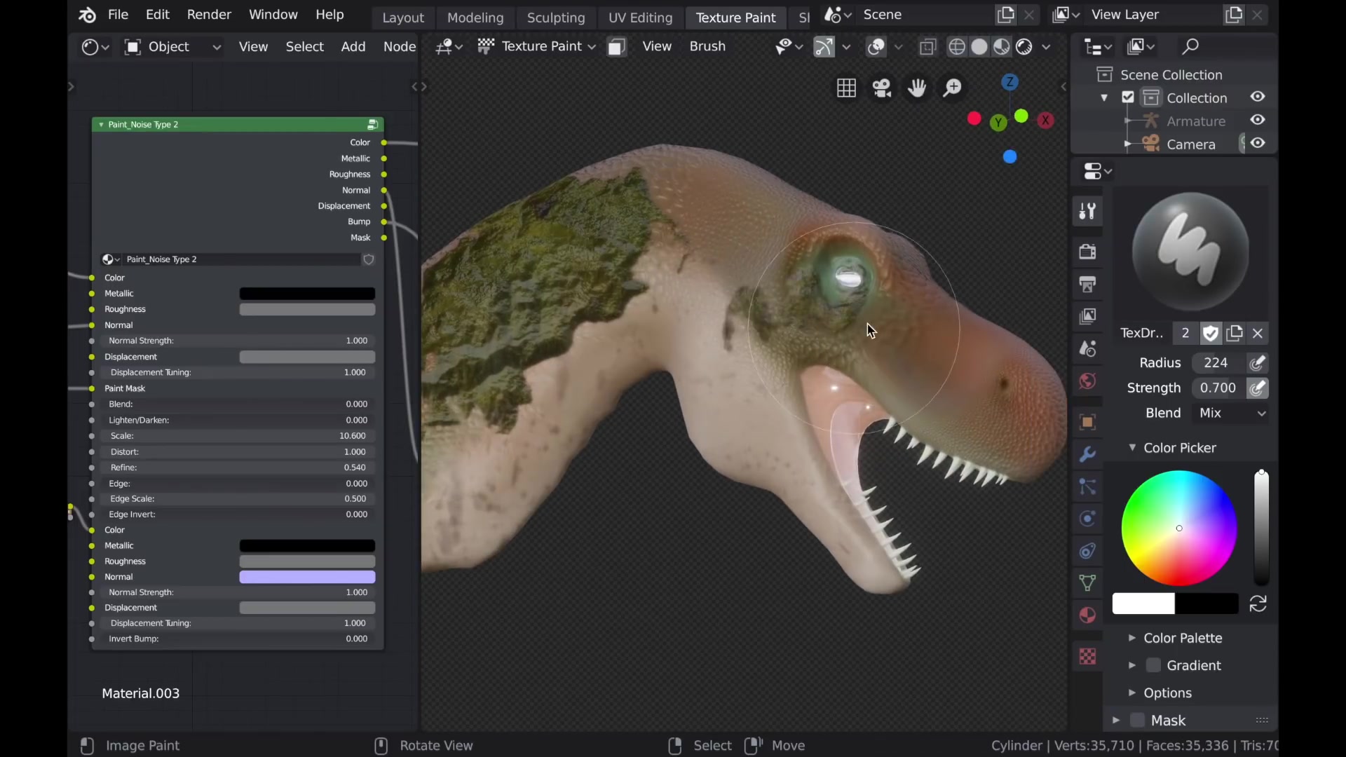The height and width of the screenshot is (757, 1346).
Task: Click the Brush menu in top header
Action: click(706, 46)
